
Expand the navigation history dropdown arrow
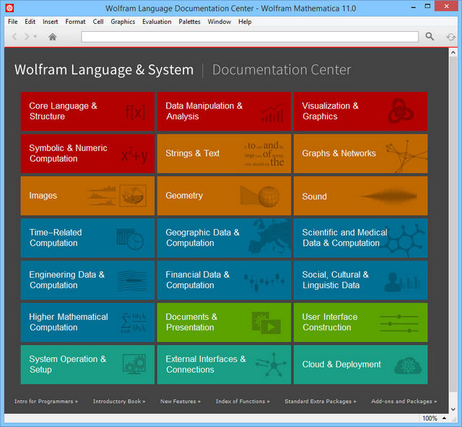[35, 37]
